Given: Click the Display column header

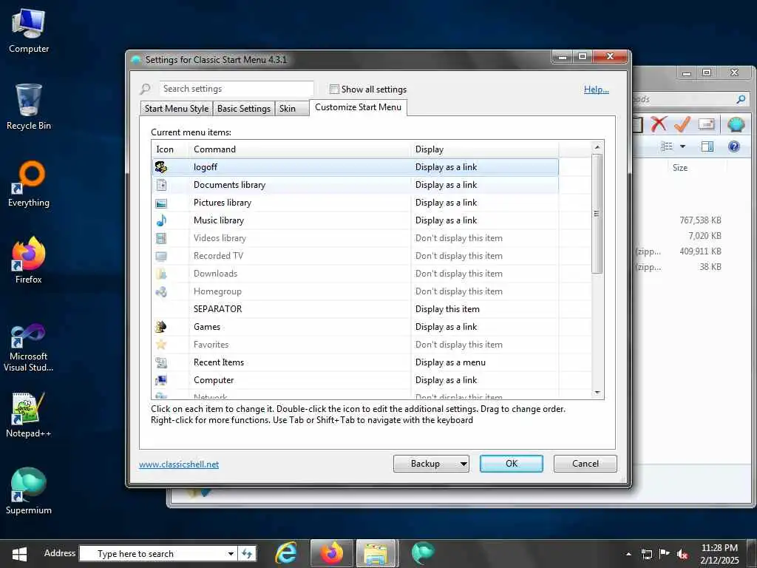Looking at the screenshot, I should tap(485, 149).
